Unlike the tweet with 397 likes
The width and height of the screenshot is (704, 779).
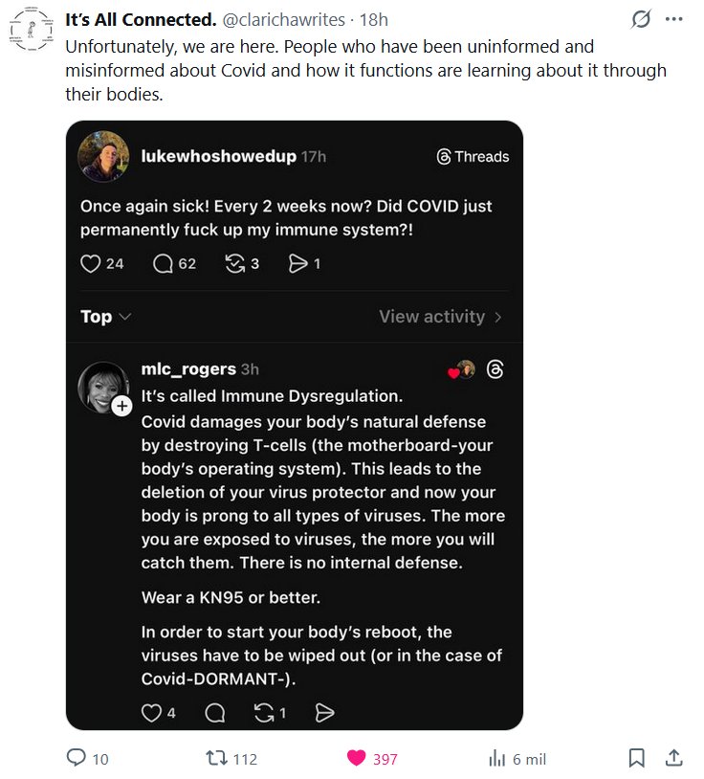[x=357, y=758]
